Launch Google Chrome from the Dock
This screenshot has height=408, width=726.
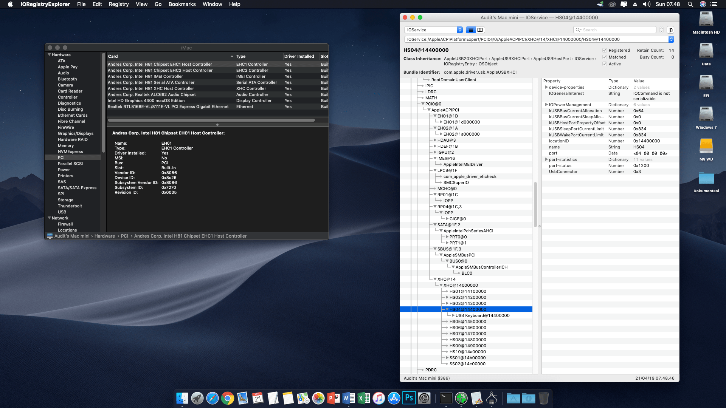click(228, 398)
